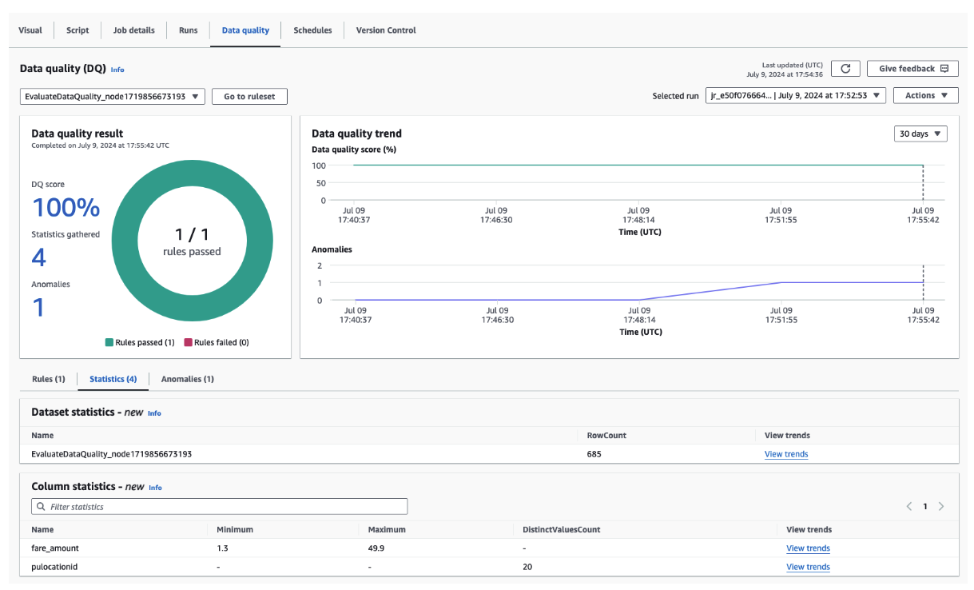Click next page arrow in Column statistics
The height and width of the screenshot is (590, 974).
941,506
